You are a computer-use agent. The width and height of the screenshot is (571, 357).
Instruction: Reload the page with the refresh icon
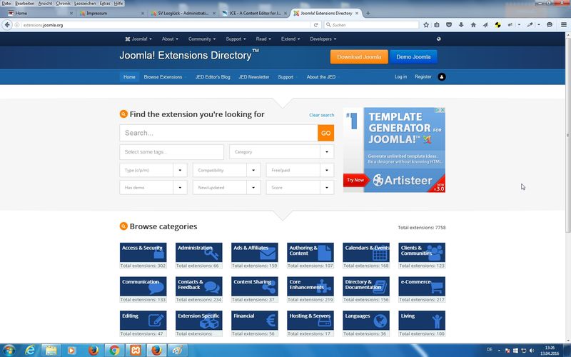click(x=315, y=25)
